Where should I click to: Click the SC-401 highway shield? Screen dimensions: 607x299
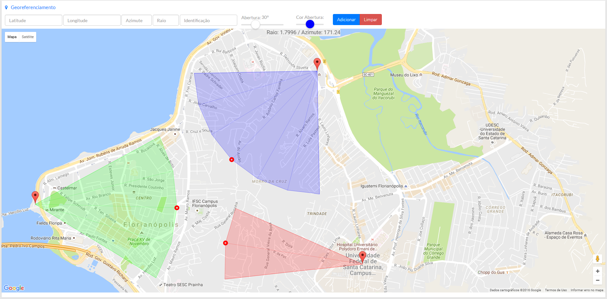(x=368, y=75)
